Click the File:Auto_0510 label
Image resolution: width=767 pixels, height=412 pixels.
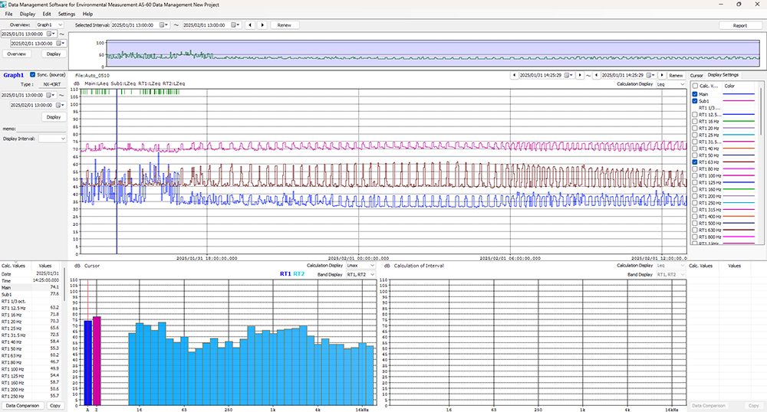point(92,76)
